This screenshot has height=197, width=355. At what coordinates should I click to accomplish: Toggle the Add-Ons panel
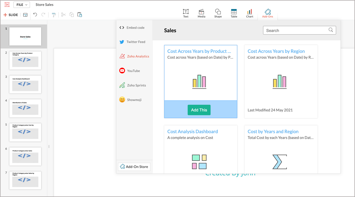[268, 13]
